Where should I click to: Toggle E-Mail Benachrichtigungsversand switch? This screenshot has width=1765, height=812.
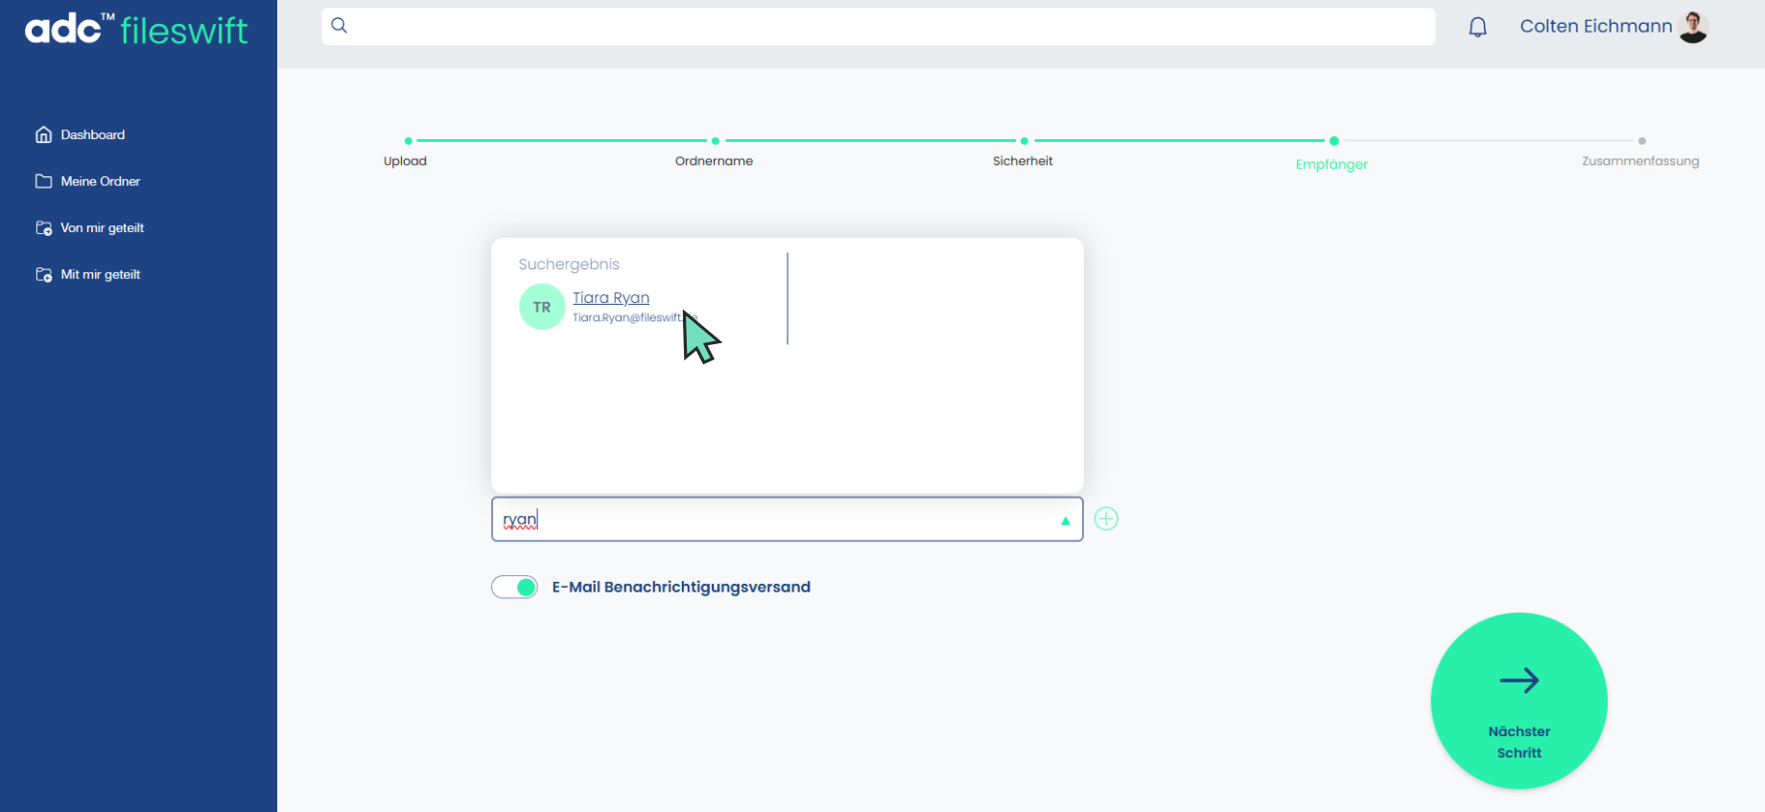click(515, 587)
